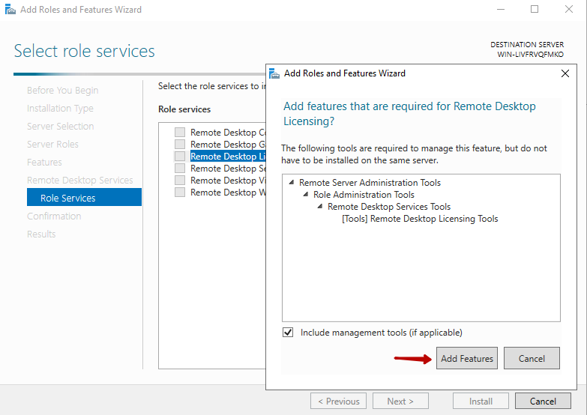Collapse the Remote Server Administration Tools node
Screen dimensions: 587x415
pos(292,183)
